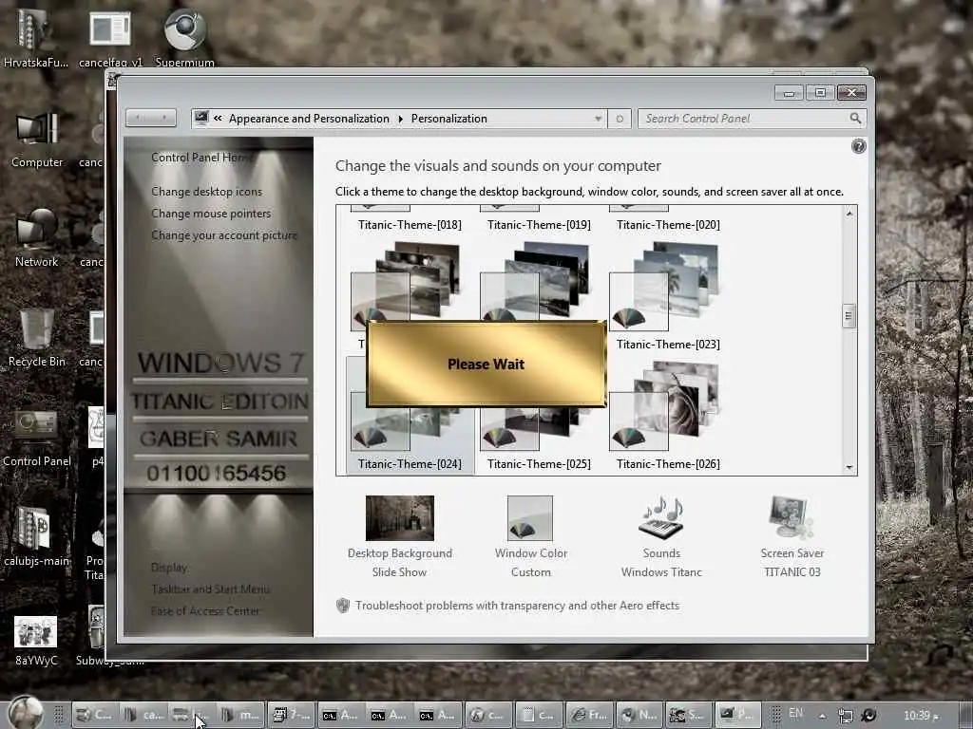The width and height of the screenshot is (973, 729).
Task: Click the Forward navigation arrow
Action: pyautogui.click(x=163, y=118)
